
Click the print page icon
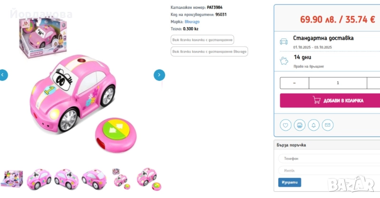[299, 125]
